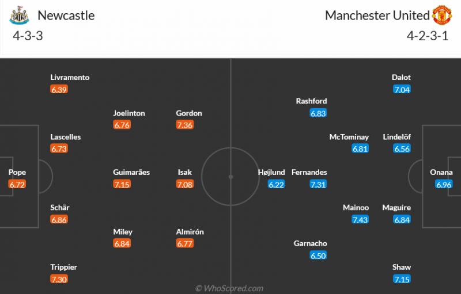Screen dimensions: 461x294
Task: Open Rashford's 6.83 rating badge
Action: click(x=318, y=113)
